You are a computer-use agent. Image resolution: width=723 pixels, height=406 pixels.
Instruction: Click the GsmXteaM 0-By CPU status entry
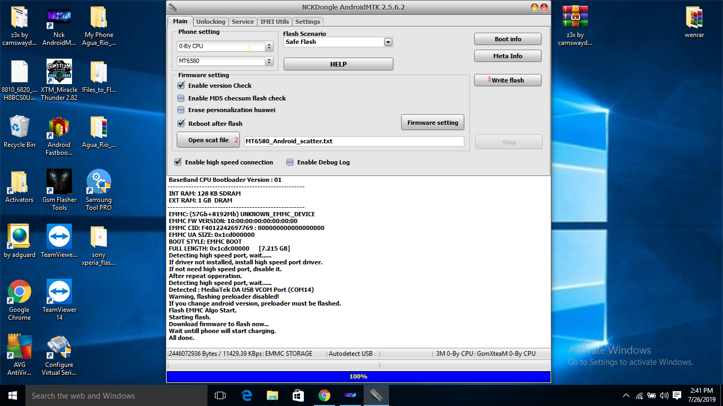507,354
